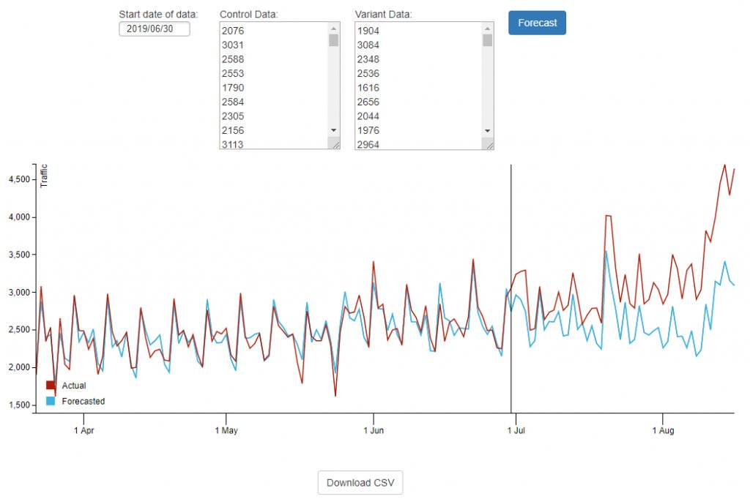Click the 1 Jul axis label
This screenshot has width=750, height=499.
516,430
